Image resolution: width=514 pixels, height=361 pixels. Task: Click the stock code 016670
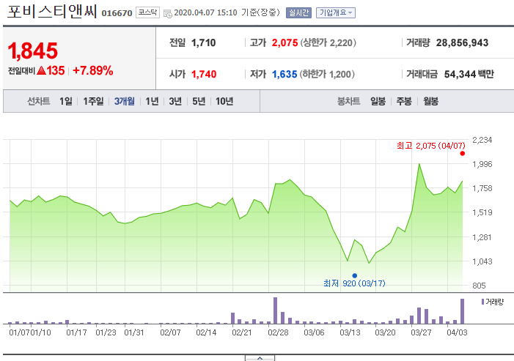[117, 13]
